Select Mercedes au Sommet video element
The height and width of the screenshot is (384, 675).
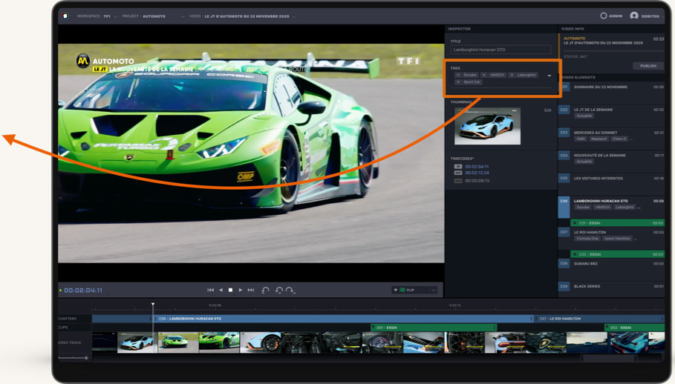[x=595, y=133]
